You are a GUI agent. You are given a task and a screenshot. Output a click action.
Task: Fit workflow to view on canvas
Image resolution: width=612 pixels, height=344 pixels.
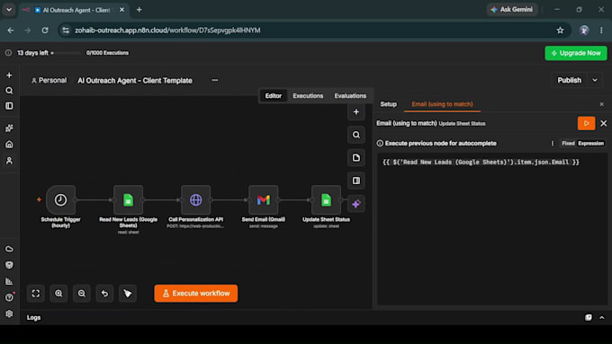tap(35, 294)
